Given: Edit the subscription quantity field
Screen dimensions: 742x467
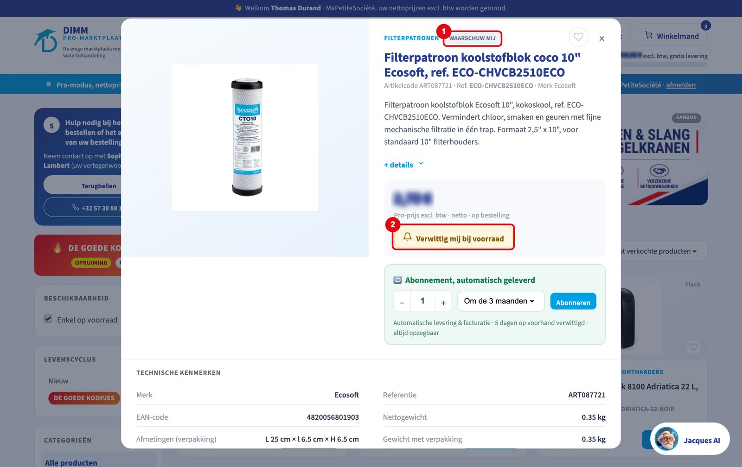Looking at the screenshot, I should (x=422, y=301).
